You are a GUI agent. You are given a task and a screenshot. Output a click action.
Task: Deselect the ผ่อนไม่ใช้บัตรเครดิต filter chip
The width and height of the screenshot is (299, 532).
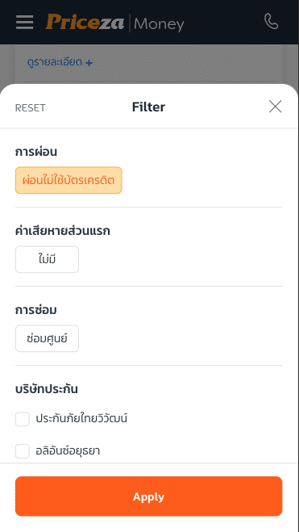click(x=69, y=180)
